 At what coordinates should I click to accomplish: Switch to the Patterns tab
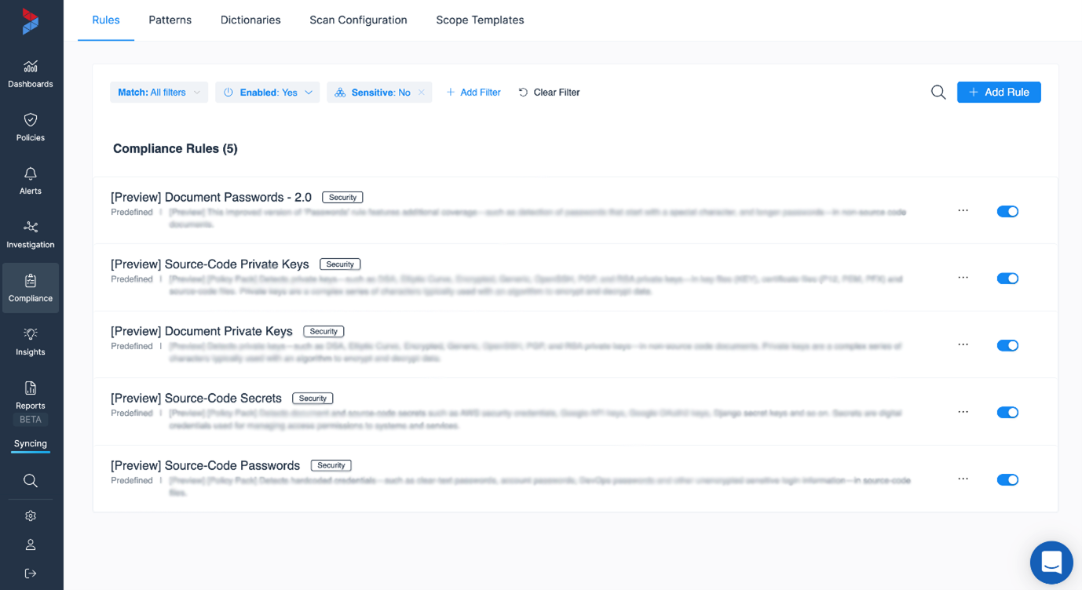click(x=170, y=20)
